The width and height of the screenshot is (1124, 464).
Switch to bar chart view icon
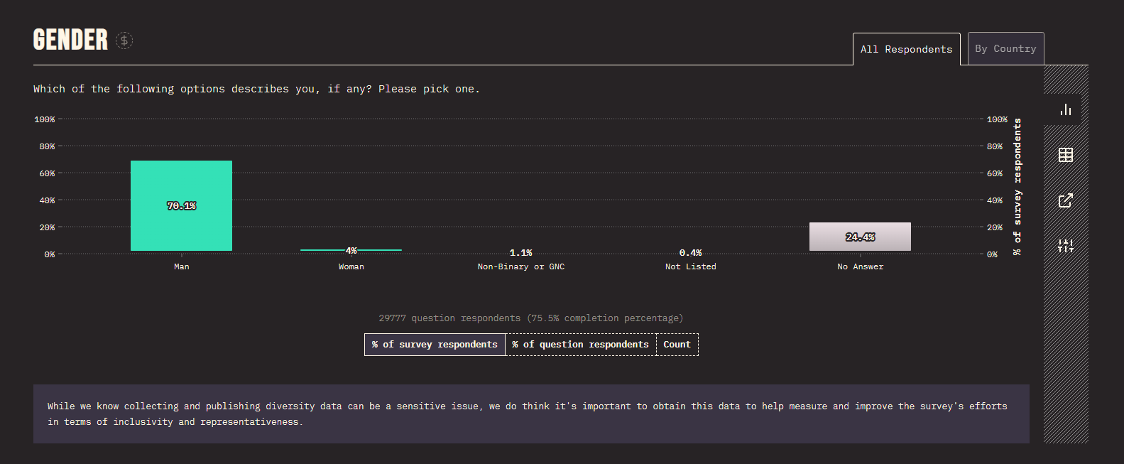pyautogui.click(x=1065, y=109)
